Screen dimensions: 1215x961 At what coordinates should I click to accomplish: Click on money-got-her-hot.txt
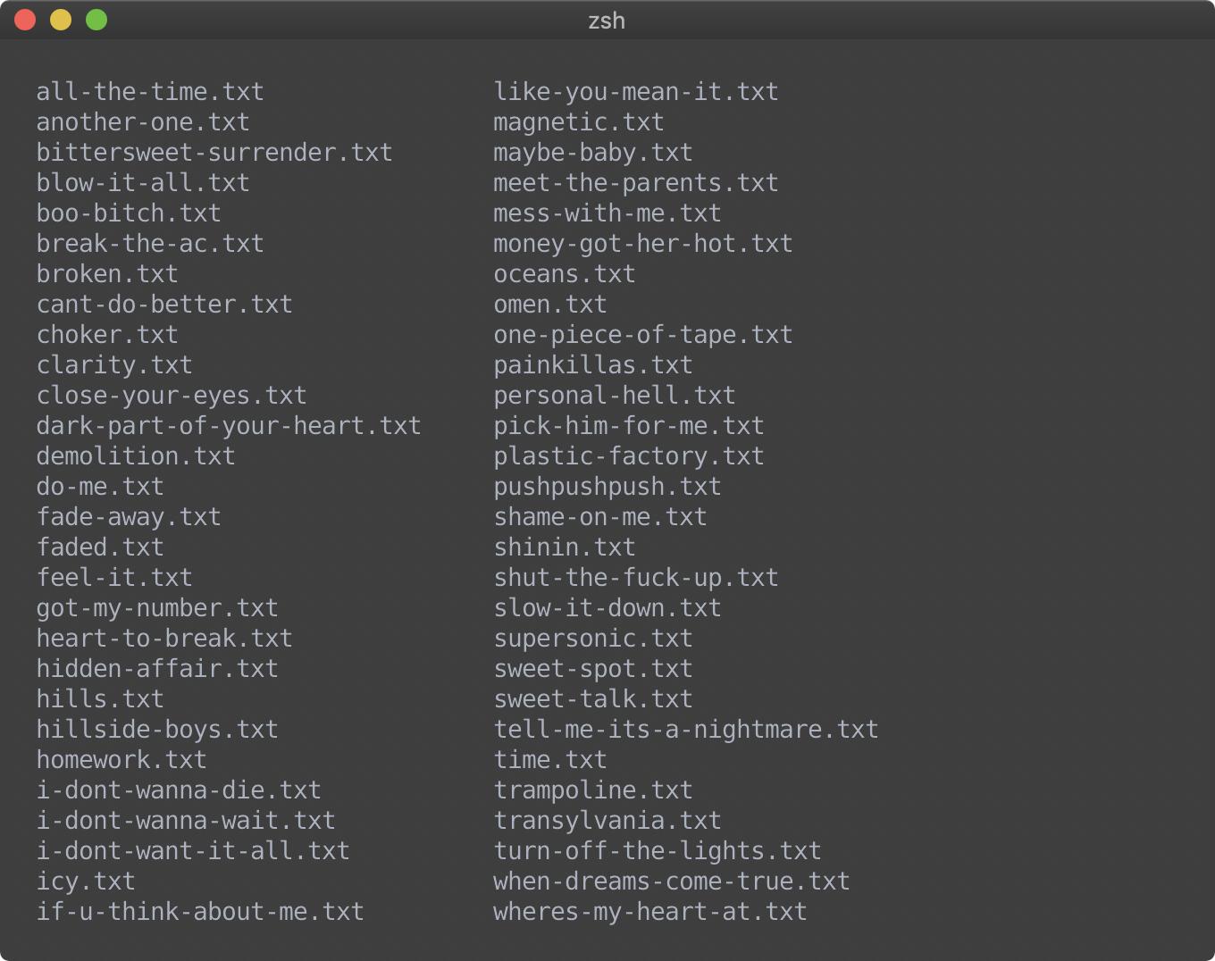(643, 244)
